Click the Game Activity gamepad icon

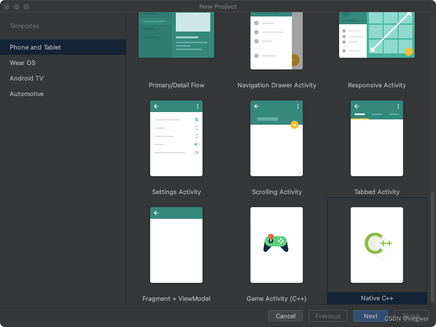point(276,243)
